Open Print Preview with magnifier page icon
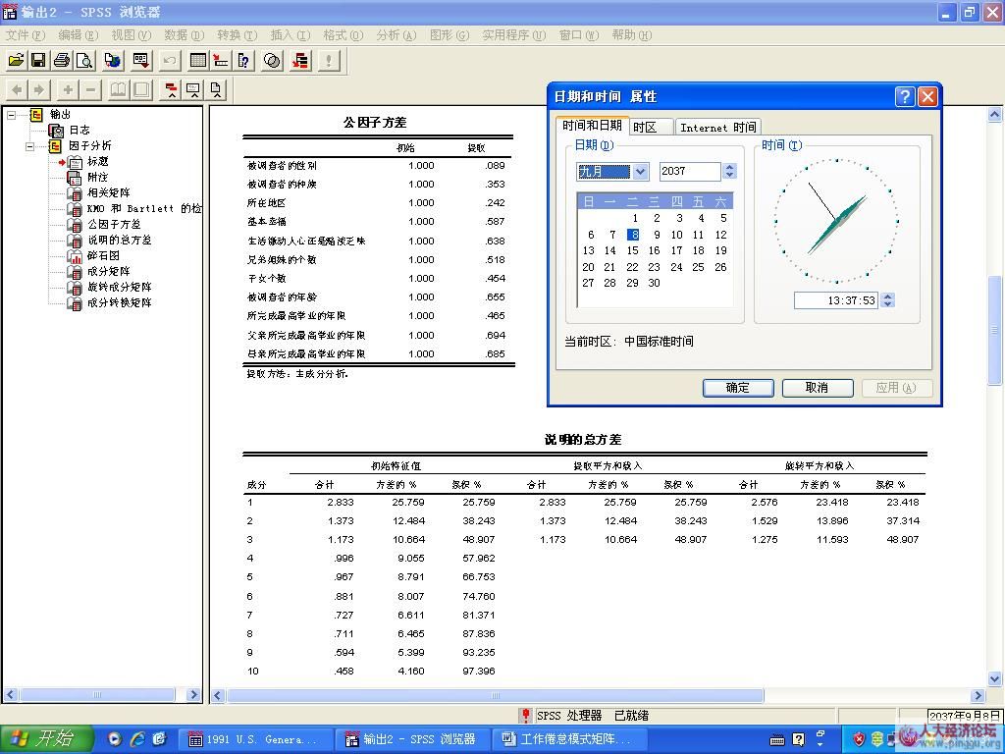 pos(84,61)
